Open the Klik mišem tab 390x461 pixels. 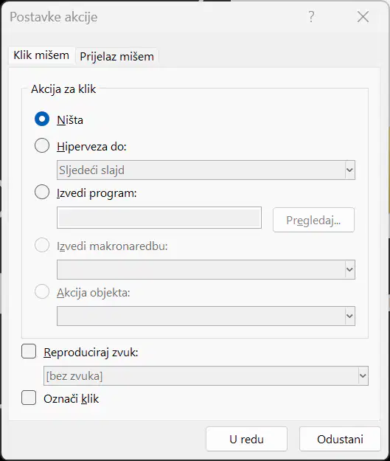(41, 55)
